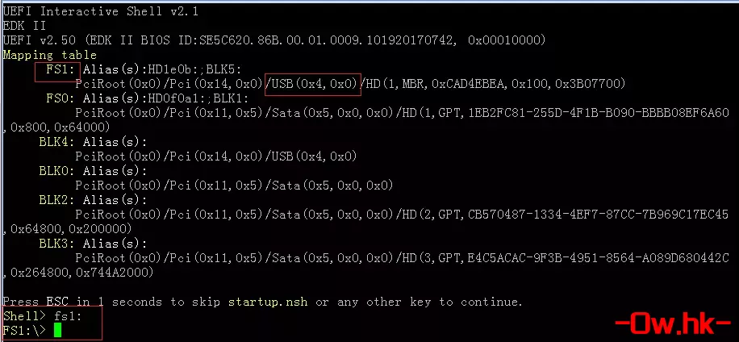Select the FS0: mapping label
Viewport: 739px width, 342px height.
61,98
